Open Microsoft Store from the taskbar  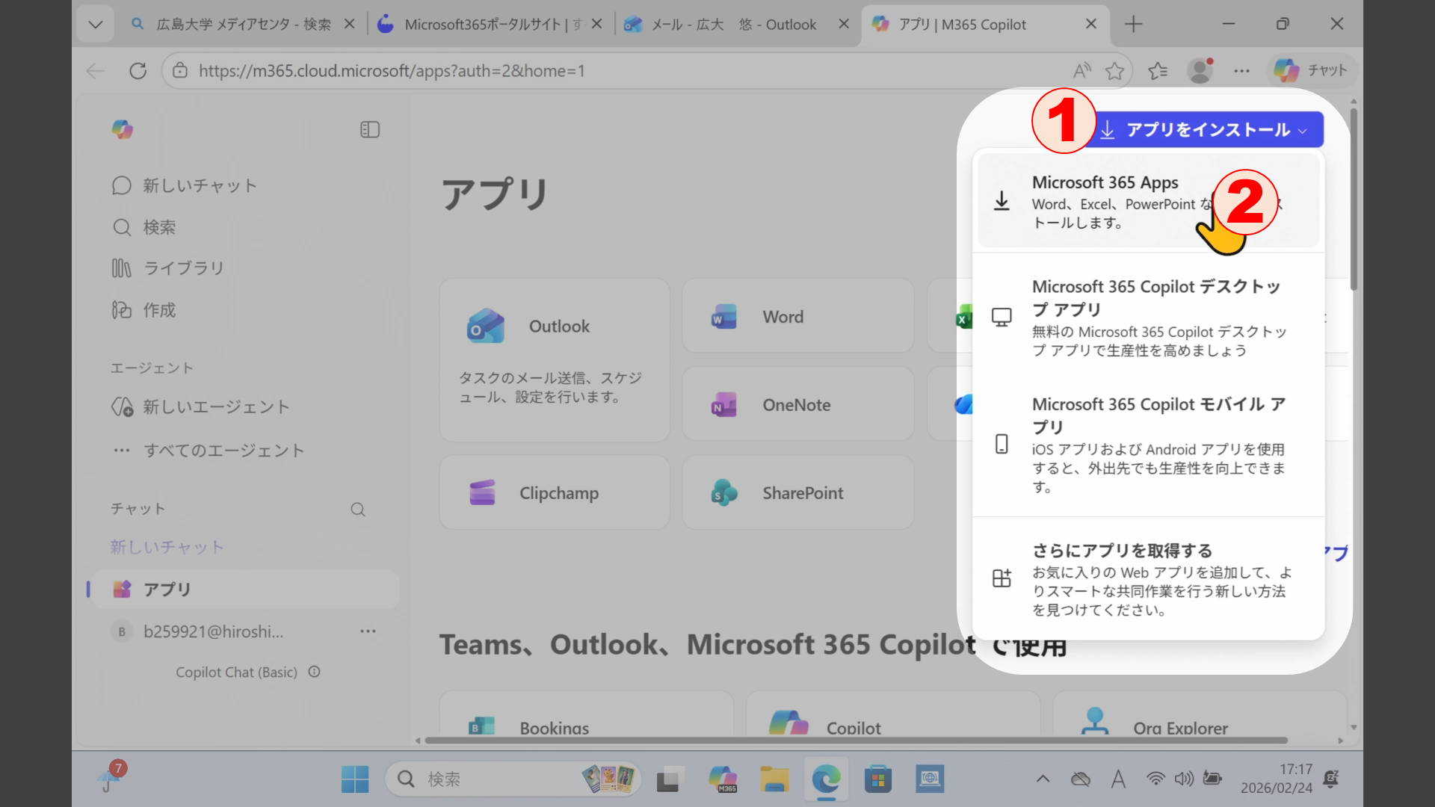coord(877,779)
